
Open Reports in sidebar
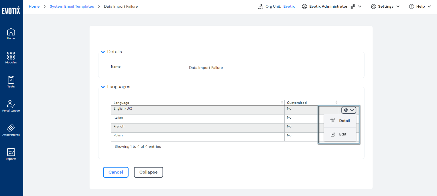click(x=11, y=154)
